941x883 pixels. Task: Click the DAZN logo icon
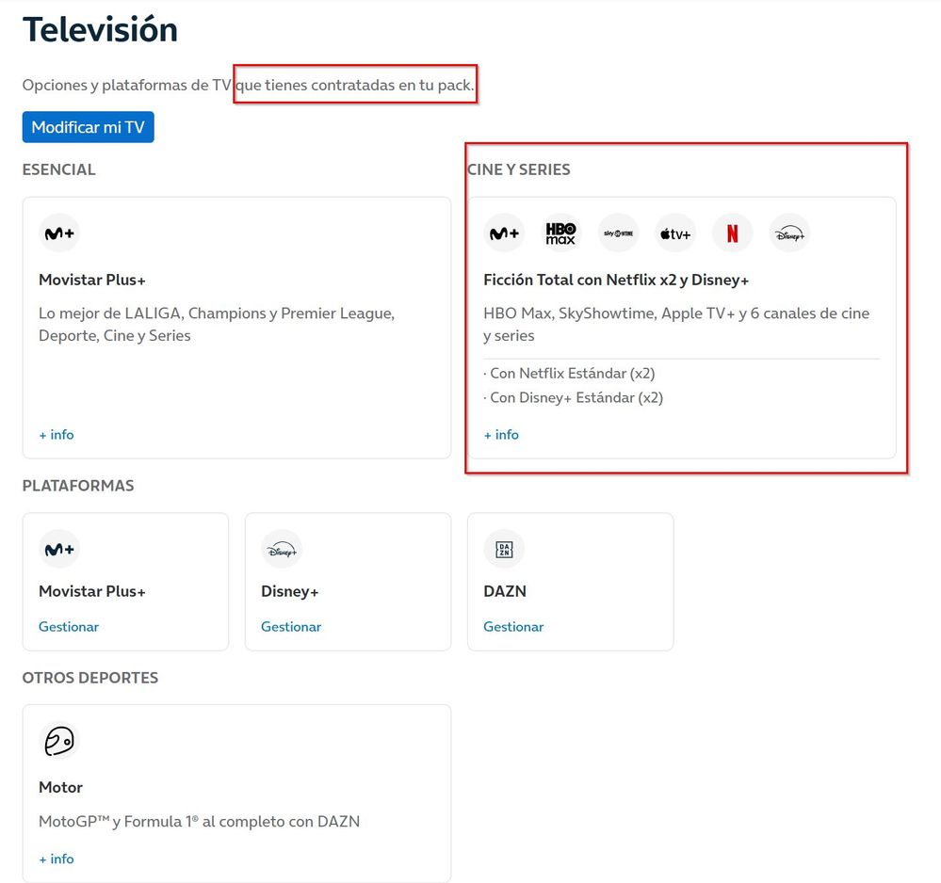504,549
